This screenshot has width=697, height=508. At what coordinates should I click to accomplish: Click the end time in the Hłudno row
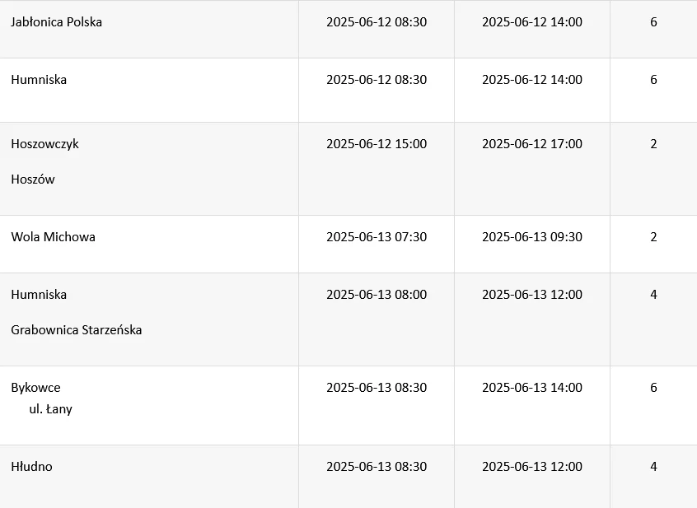(x=532, y=467)
